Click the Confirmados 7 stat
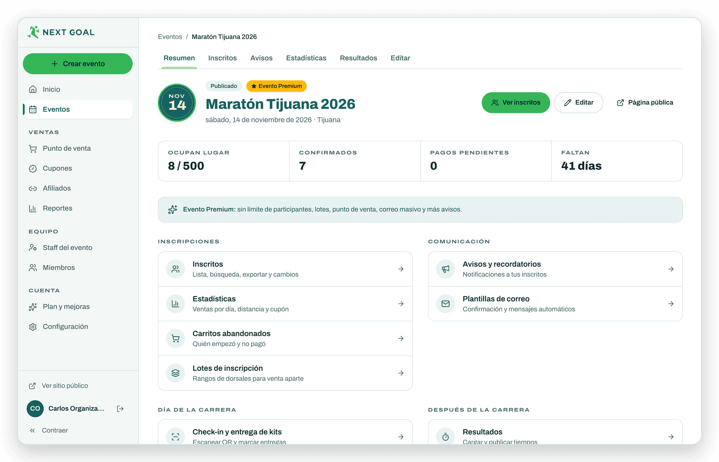 point(355,161)
